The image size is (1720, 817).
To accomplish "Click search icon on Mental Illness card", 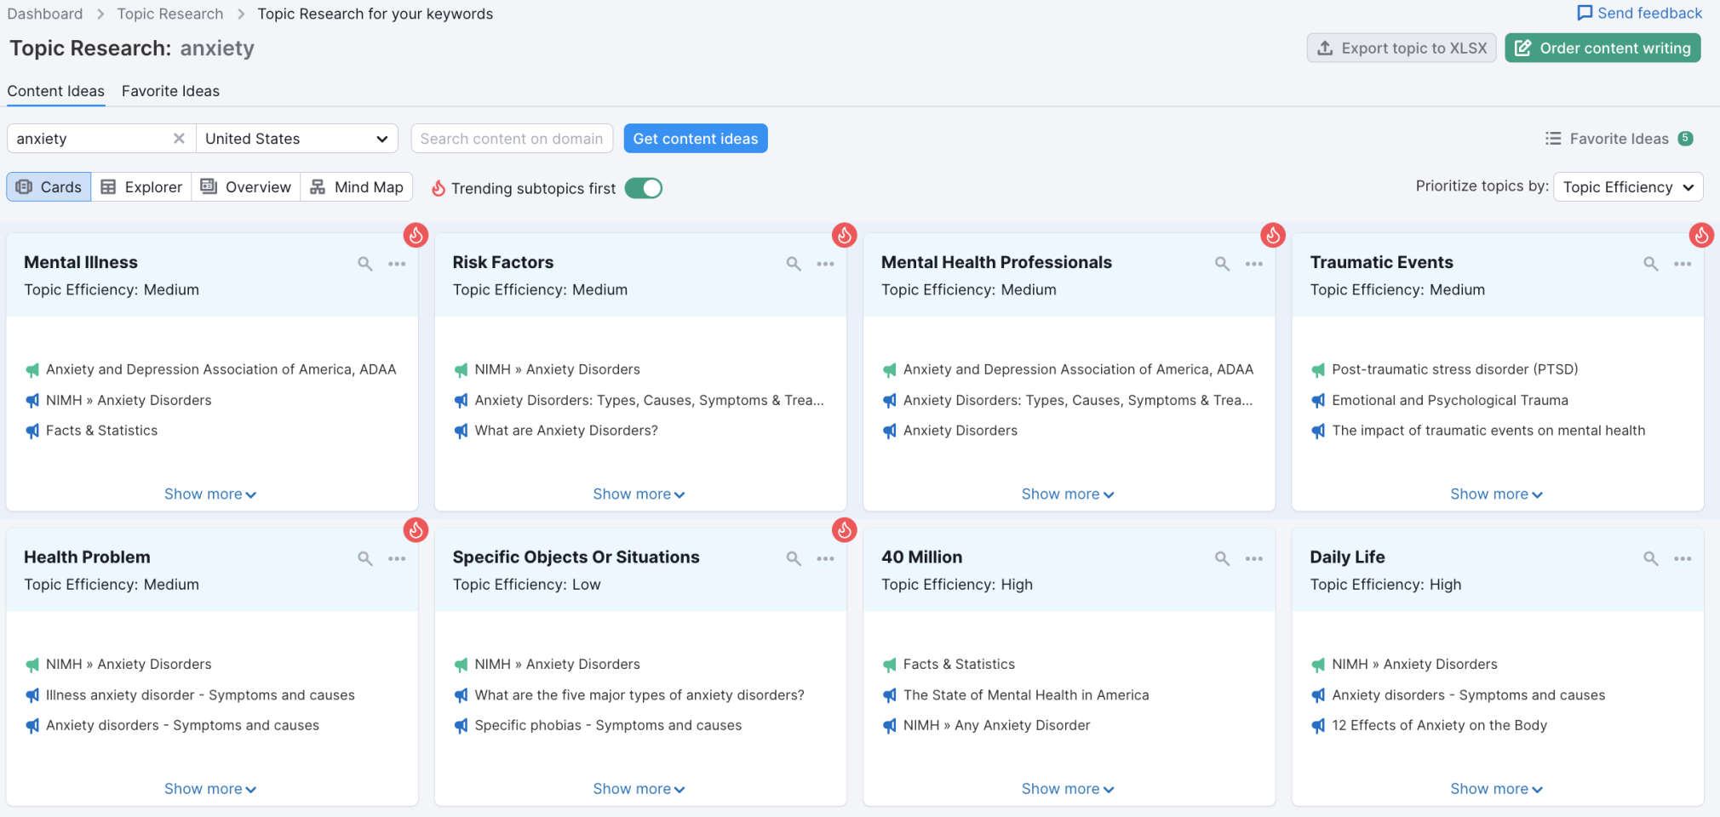I will click(365, 264).
